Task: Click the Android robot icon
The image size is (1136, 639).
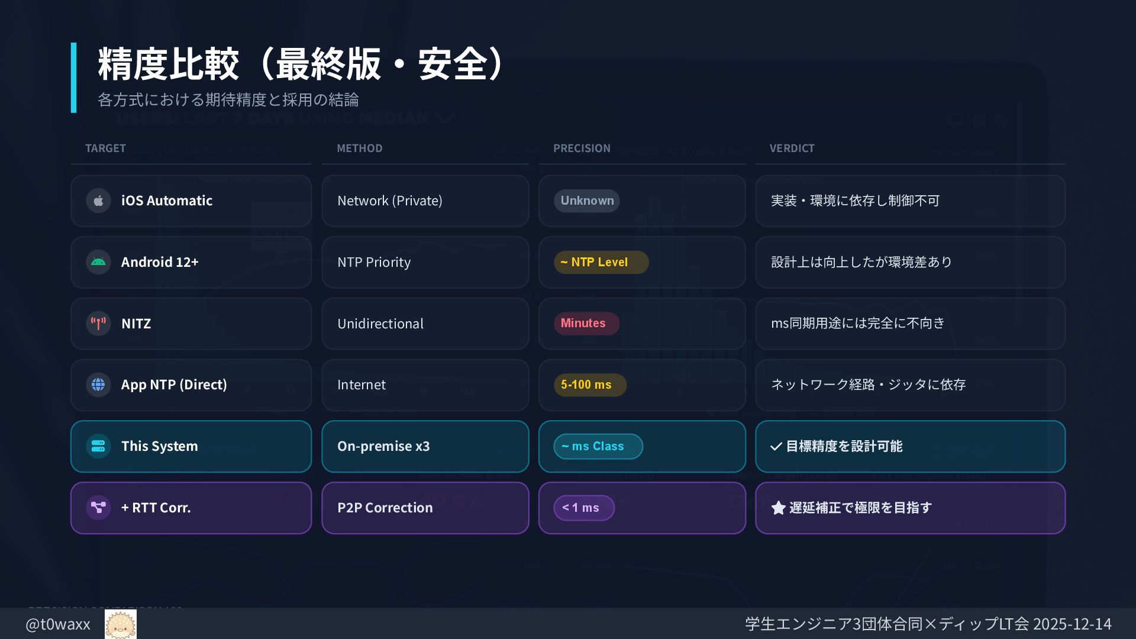Action: point(98,262)
